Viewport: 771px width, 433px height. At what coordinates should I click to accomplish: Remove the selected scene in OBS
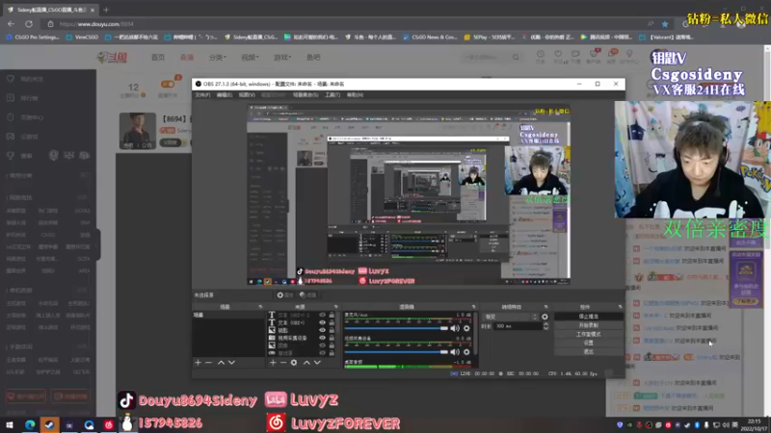coord(208,363)
